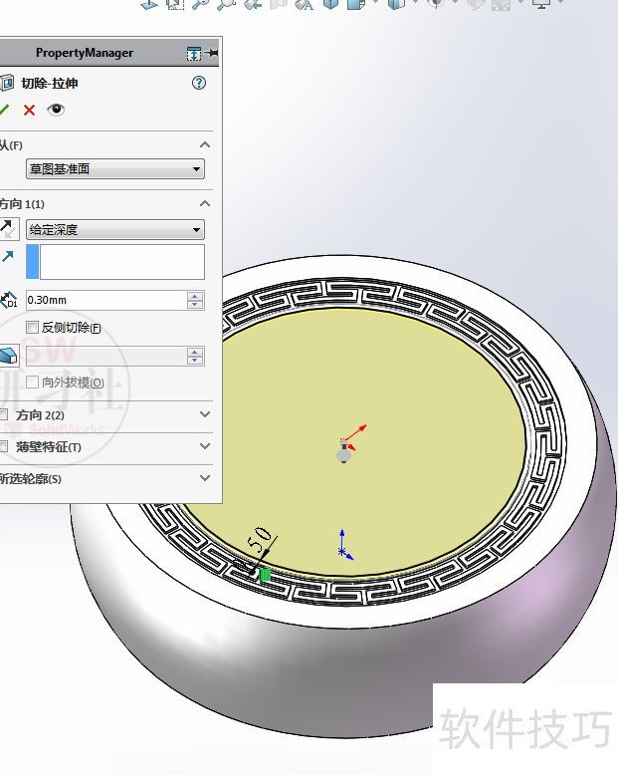This screenshot has width=618, height=775.
Task: Click the D1 depth dimension icon
Action: pyautogui.click(x=9, y=300)
